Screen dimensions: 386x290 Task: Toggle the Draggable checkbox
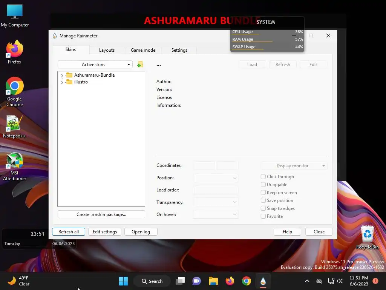pyautogui.click(x=263, y=184)
